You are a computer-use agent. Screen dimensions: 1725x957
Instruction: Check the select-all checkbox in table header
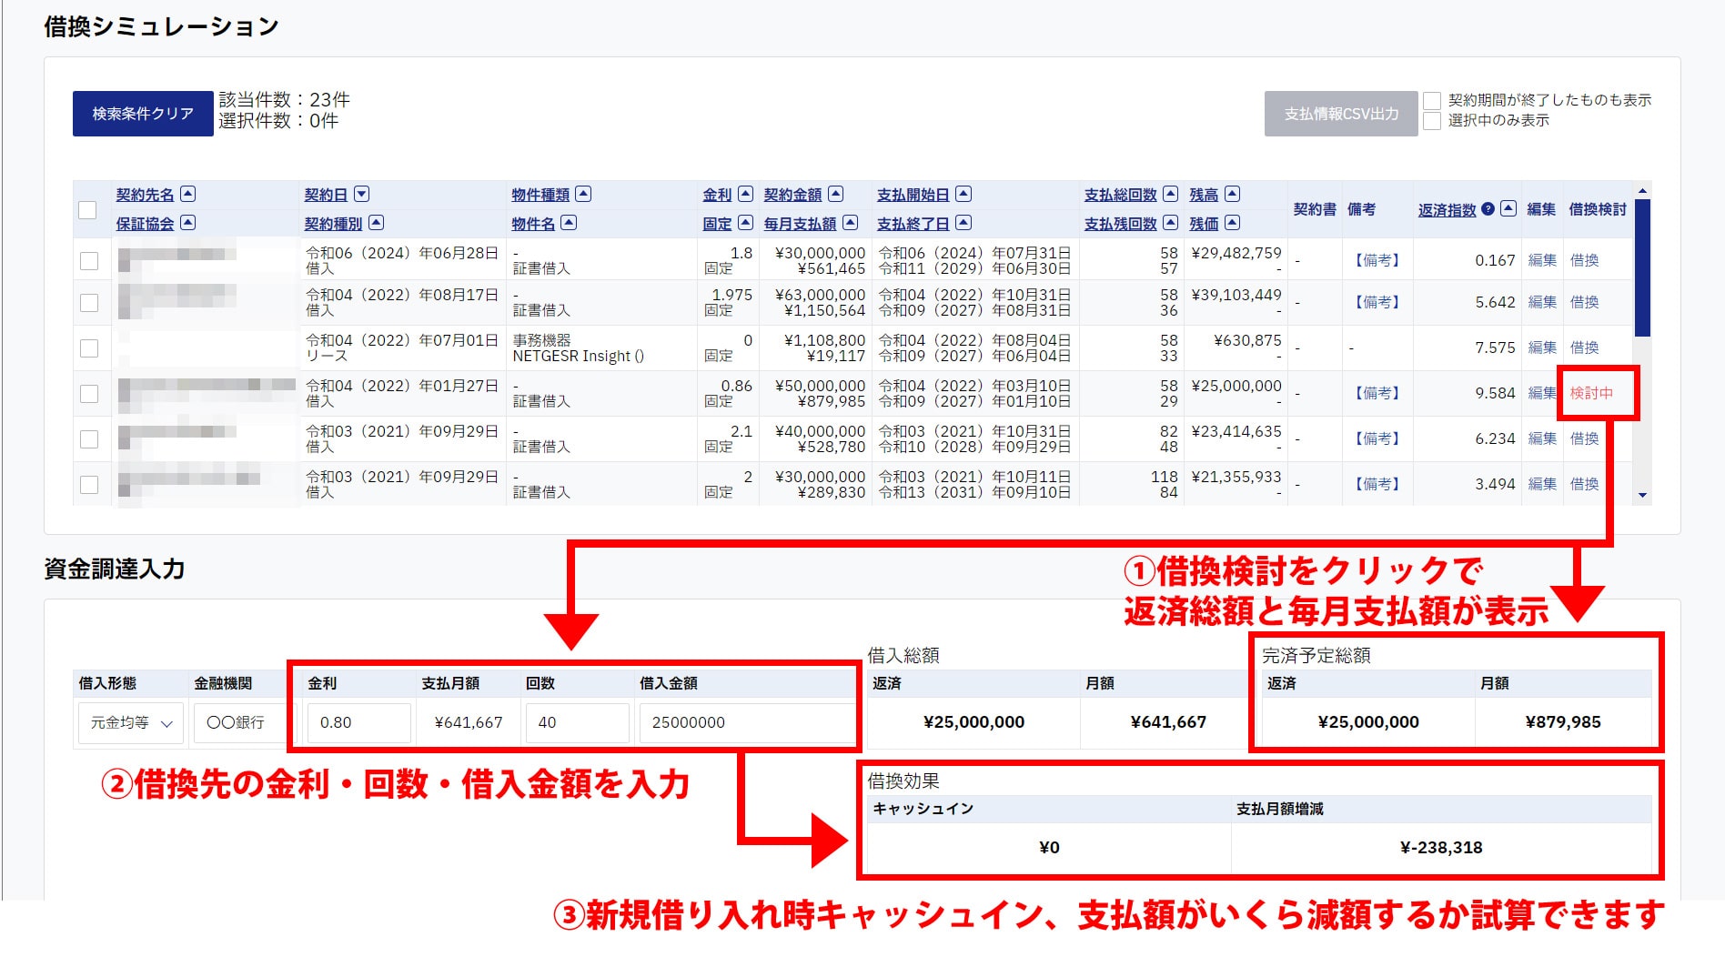[x=88, y=210]
